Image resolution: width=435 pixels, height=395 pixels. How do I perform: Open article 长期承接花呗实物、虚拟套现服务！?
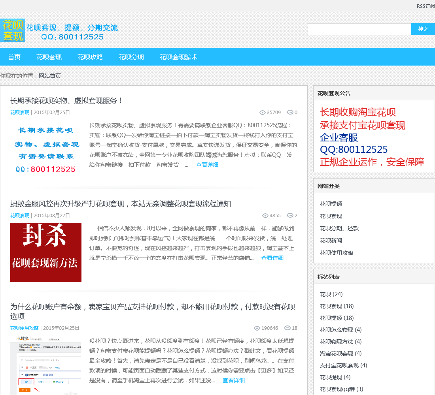(x=66, y=101)
